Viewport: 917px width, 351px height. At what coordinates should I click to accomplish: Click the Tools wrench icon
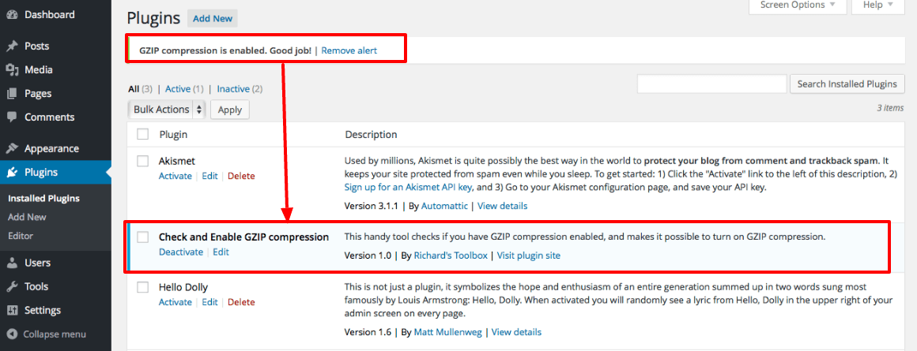[x=12, y=286]
